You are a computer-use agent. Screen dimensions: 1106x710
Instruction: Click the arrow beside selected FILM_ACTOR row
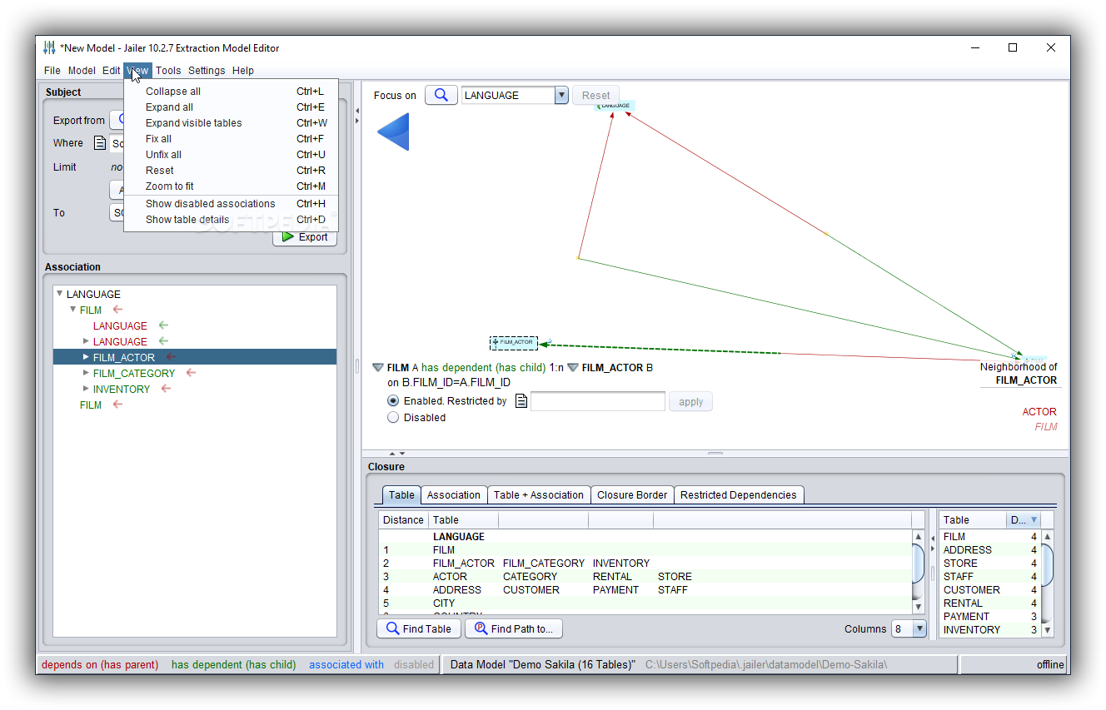point(171,357)
